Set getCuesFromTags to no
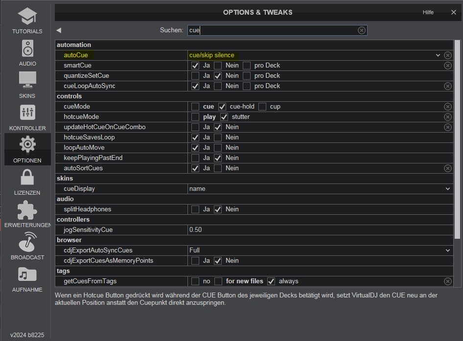The image size is (463, 341). coord(195,281)
